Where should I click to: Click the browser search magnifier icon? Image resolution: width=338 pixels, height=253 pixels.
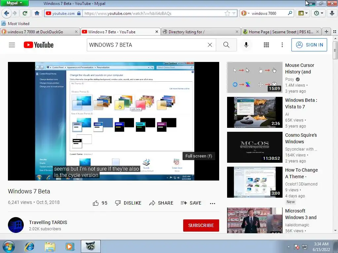click(290, 13)
